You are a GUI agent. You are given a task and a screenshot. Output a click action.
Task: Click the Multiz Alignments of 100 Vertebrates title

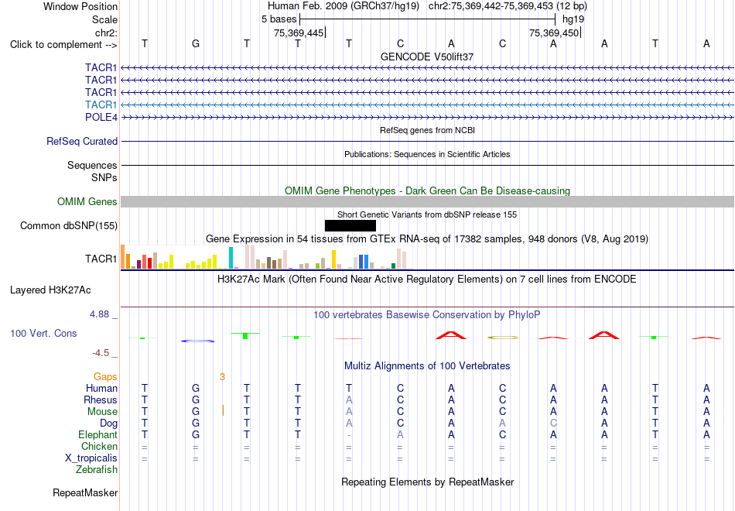428,366
